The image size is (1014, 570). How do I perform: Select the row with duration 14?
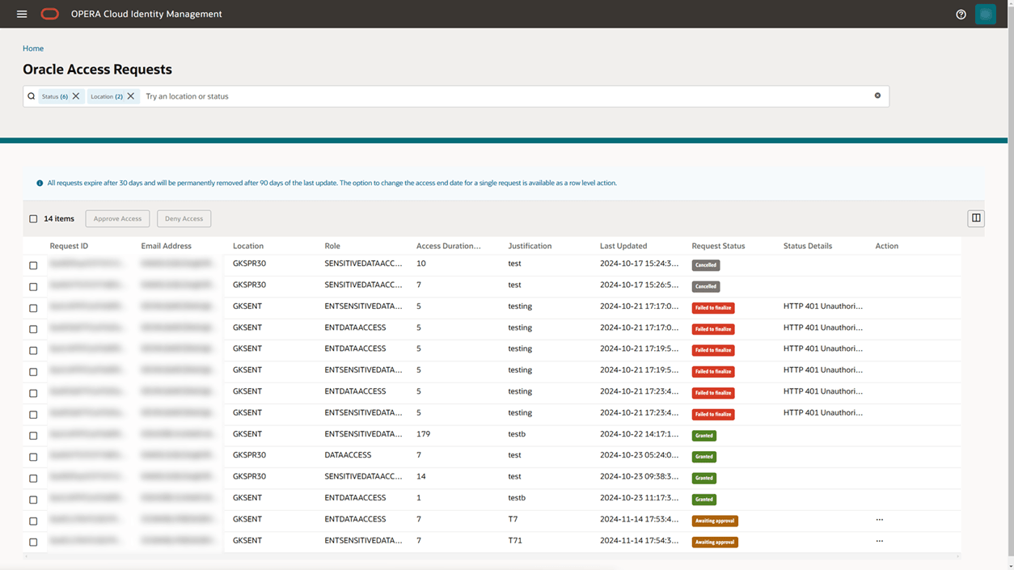[33, 478]
